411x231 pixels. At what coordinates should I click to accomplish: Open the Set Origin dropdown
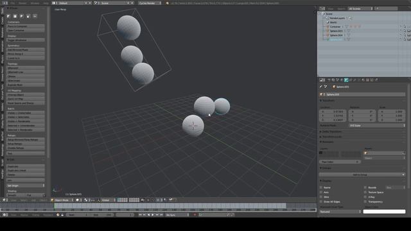[x=26, y=185]
